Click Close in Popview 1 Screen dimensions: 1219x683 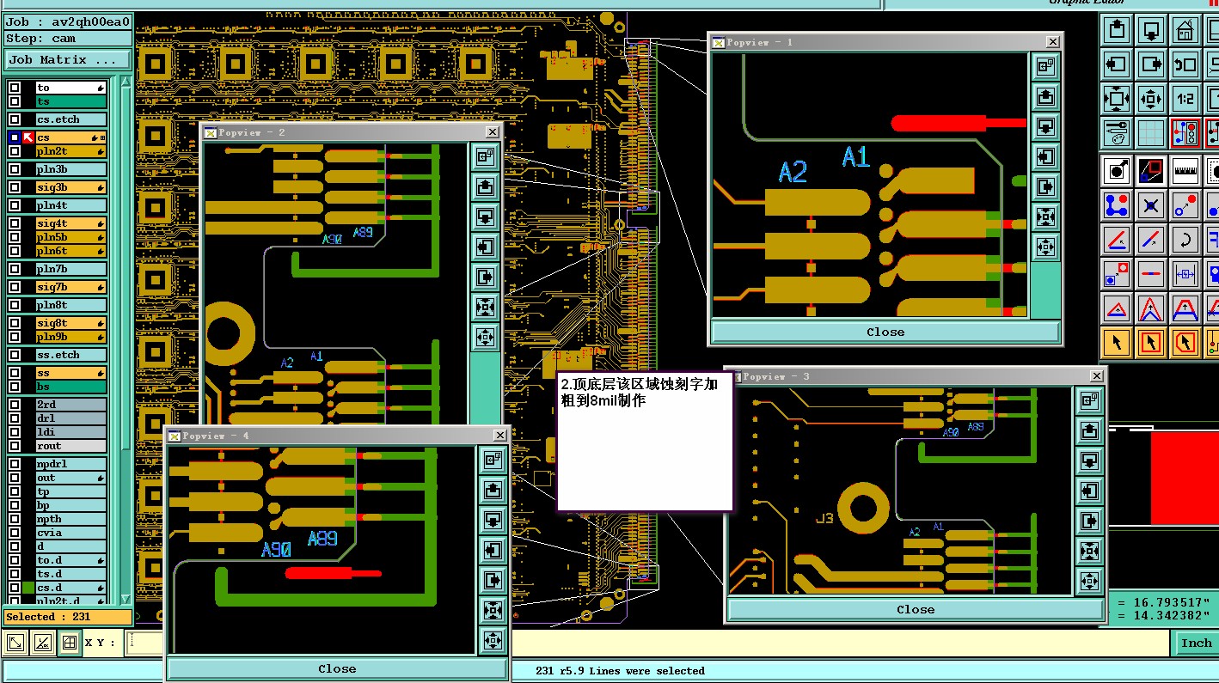coord(885,332)
